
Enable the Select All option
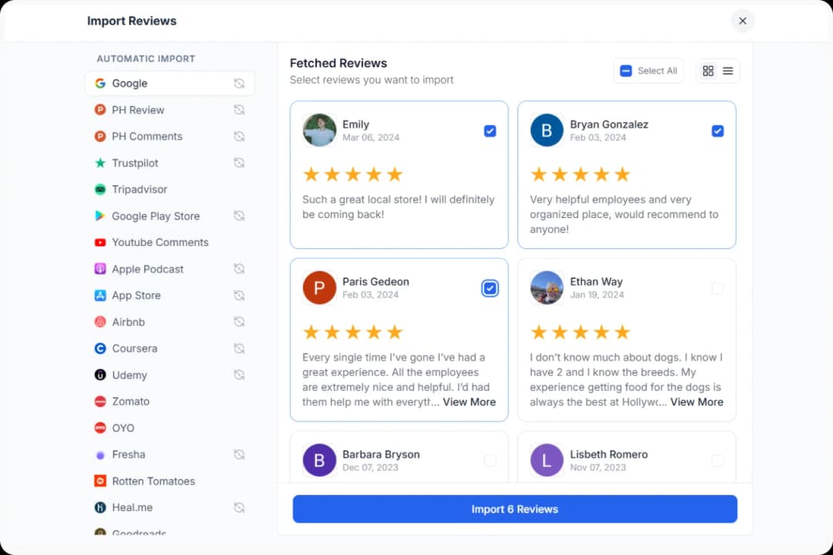click(648, 70)
